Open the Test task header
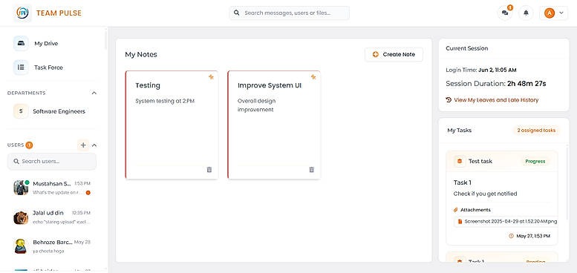Screen dimensions: 577x273 (501, 161)
